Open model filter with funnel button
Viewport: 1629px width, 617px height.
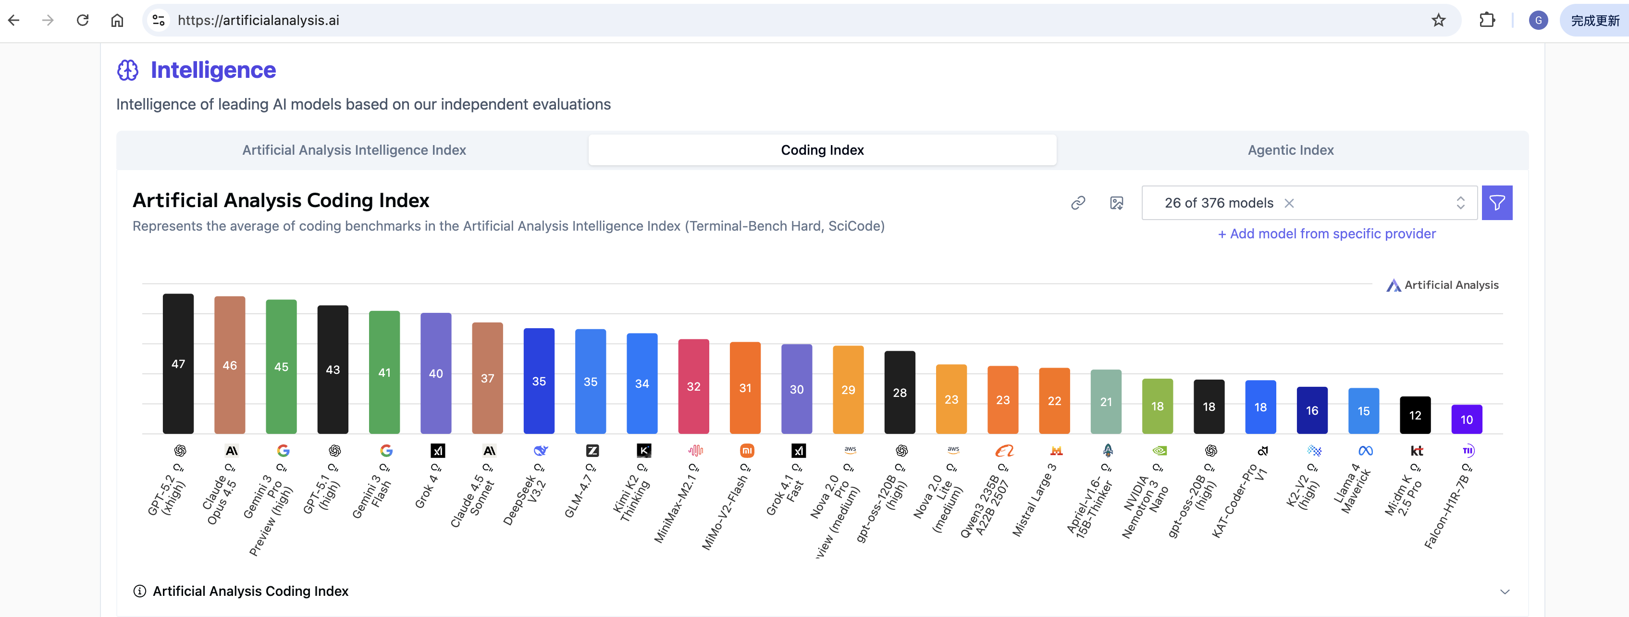[x=1496, y=203]
